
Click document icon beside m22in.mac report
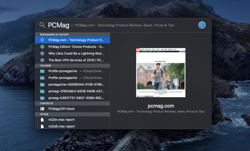coord(42,120)
